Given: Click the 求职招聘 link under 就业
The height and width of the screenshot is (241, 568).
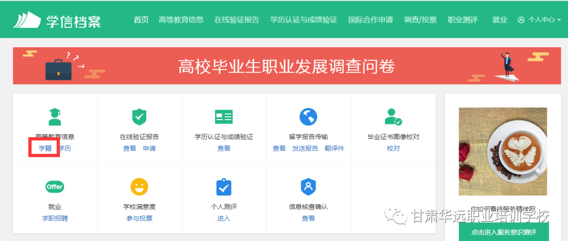Looking at the screenshot, I should click(55, 218).
